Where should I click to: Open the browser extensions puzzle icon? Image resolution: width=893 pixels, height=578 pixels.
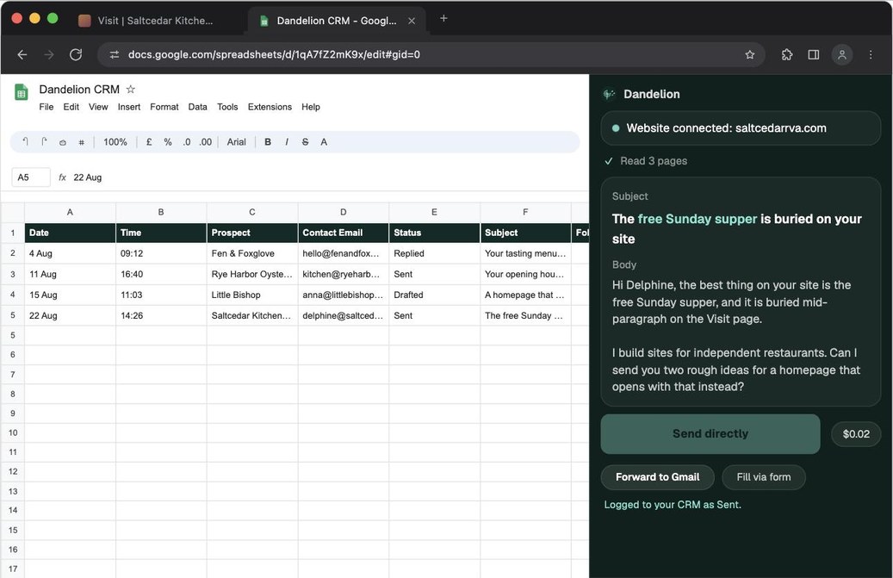[x=786, y=54]
